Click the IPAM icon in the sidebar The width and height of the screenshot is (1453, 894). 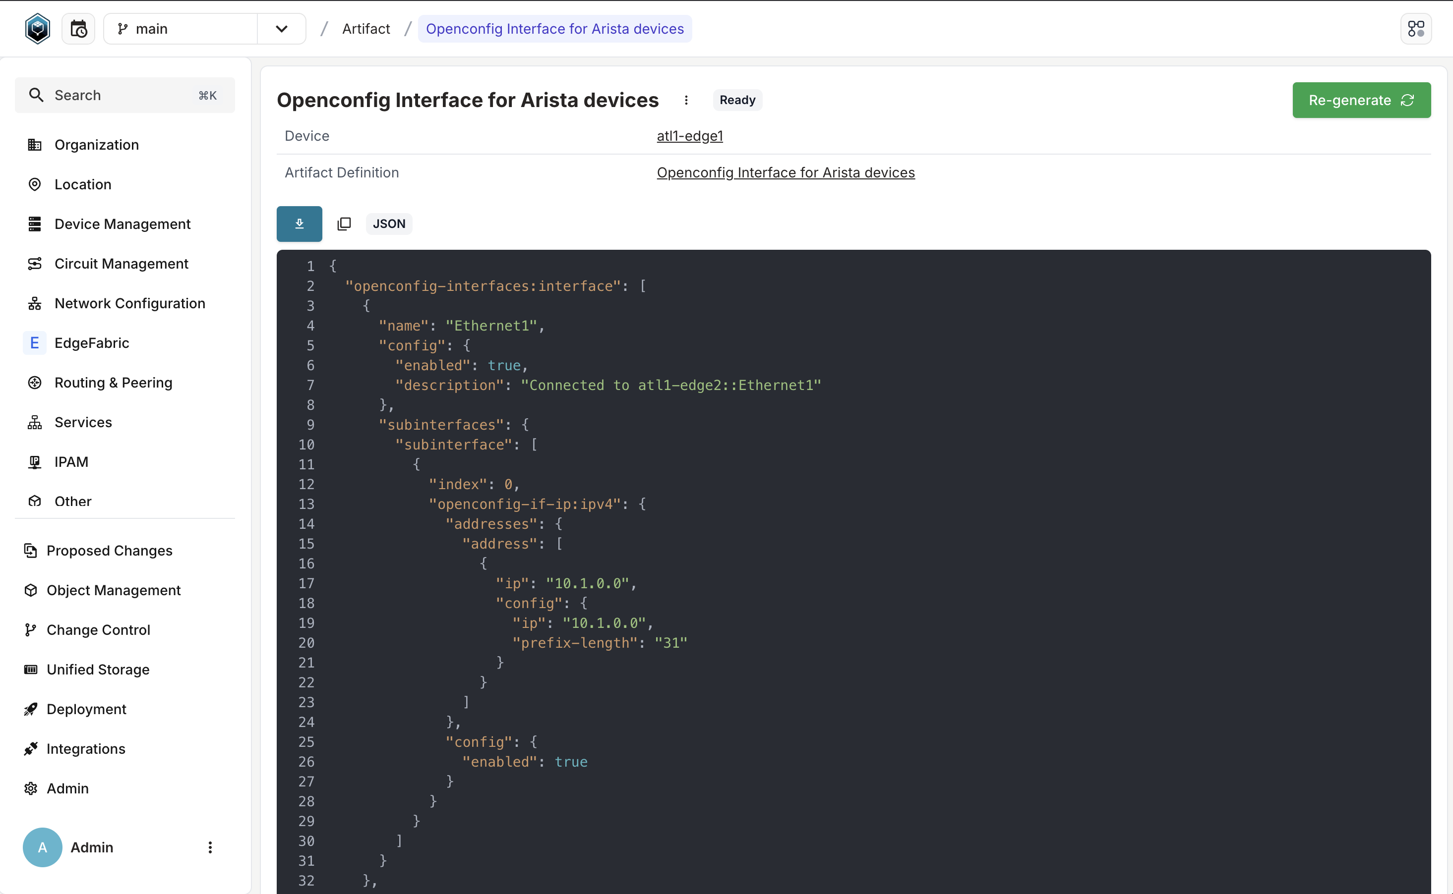pos(34,462)
